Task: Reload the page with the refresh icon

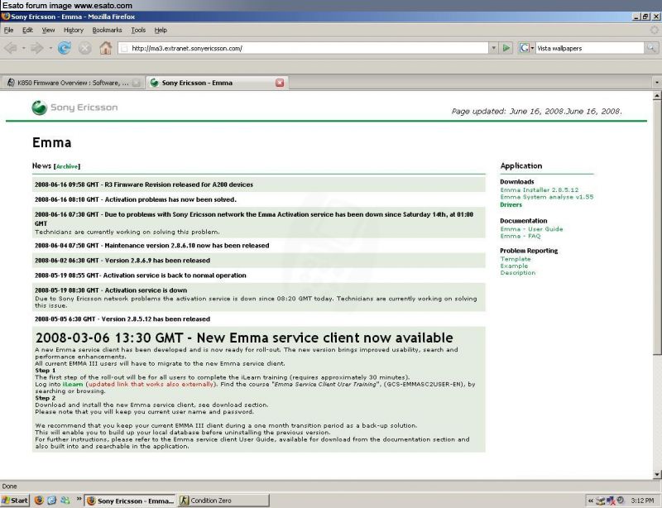Action: [65, 48]
